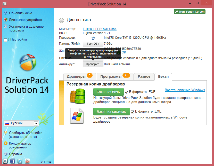The width and height of the screenshot is (214, 166).
Task: Open Восстановление Windows link
Action: [185, 90]
